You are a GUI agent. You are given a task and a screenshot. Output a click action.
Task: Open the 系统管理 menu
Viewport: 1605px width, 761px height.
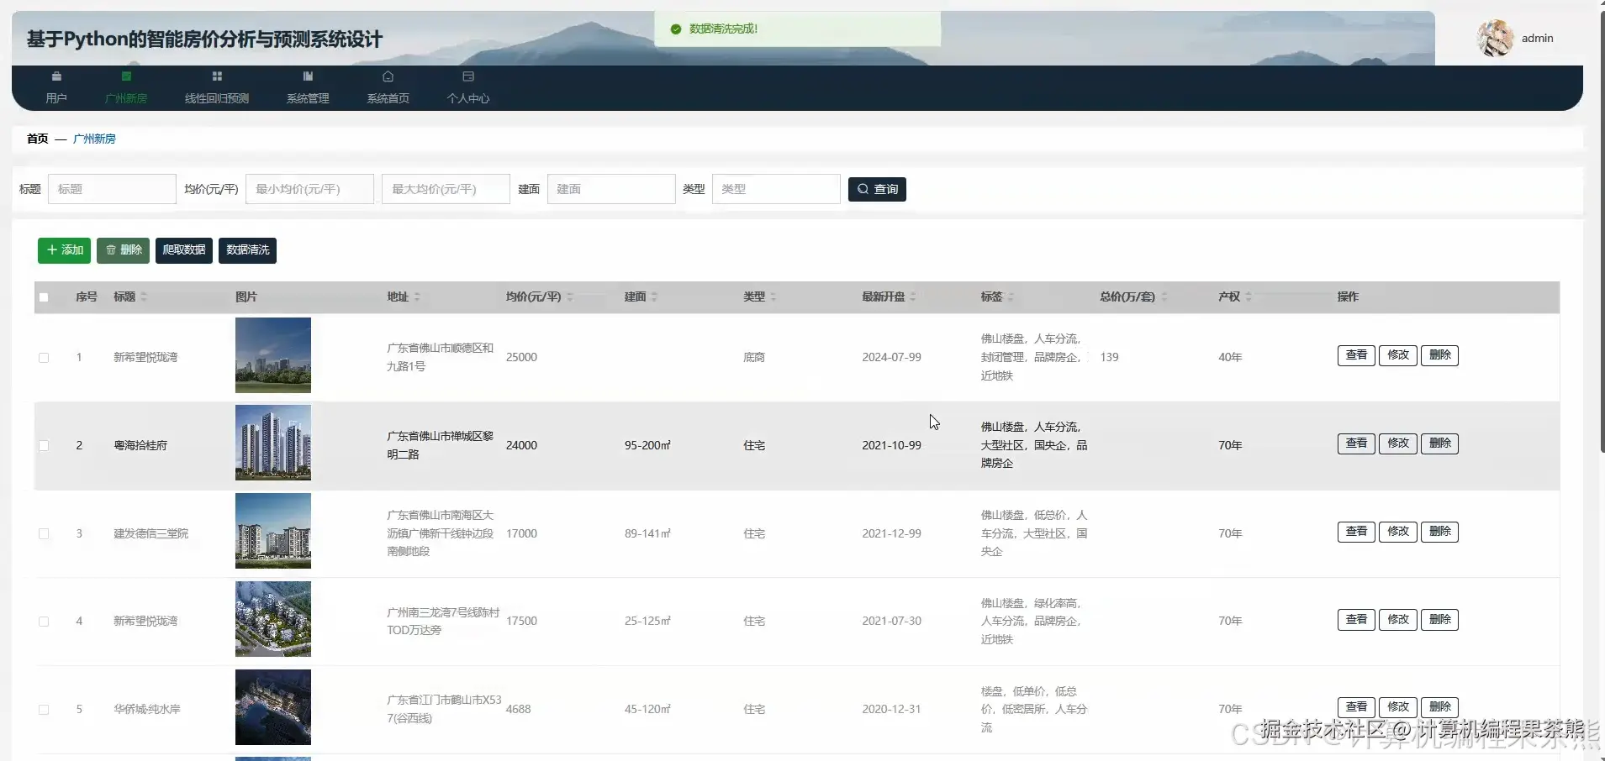[x=308, y=88]
